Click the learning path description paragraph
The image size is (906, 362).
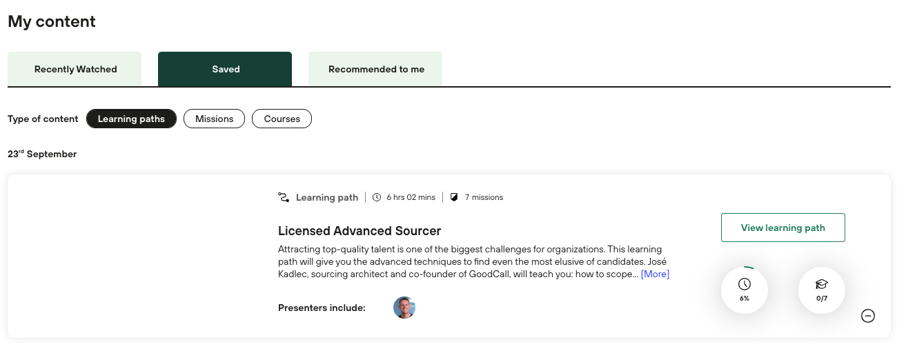[469, 261]
